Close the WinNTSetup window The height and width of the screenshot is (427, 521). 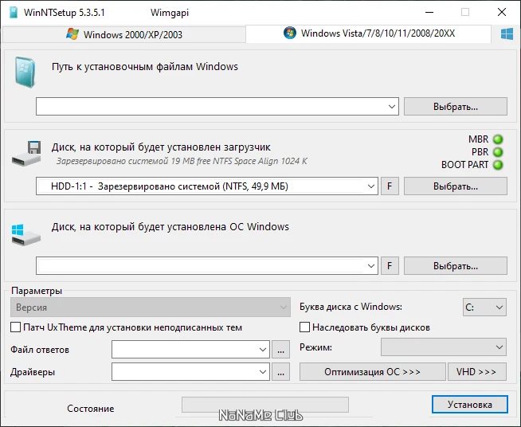[x=502, y=12]
